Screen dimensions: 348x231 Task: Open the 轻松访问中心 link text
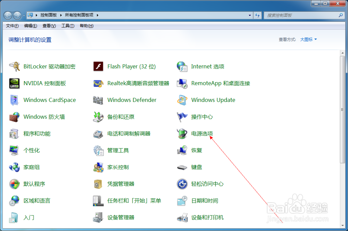coord(207,184)
